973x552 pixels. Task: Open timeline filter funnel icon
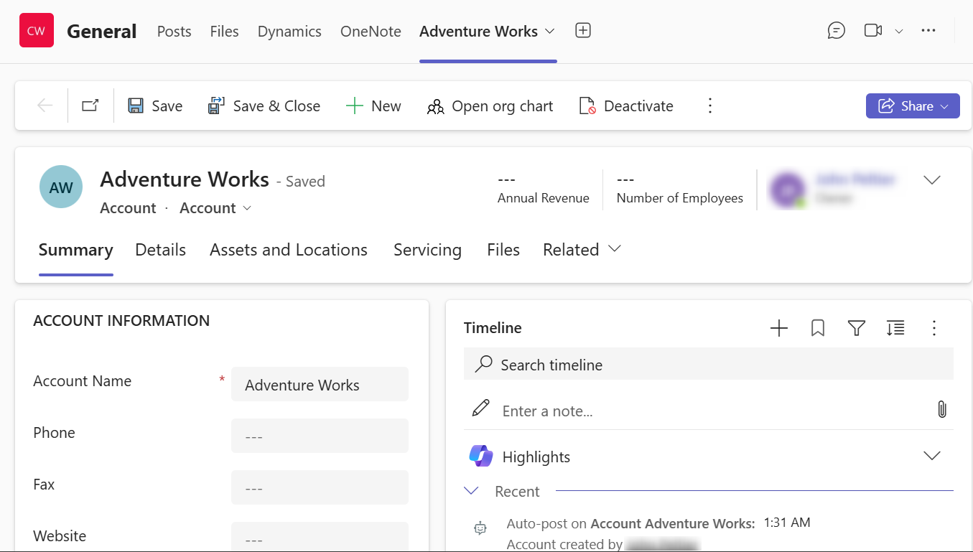click(856, 328)
